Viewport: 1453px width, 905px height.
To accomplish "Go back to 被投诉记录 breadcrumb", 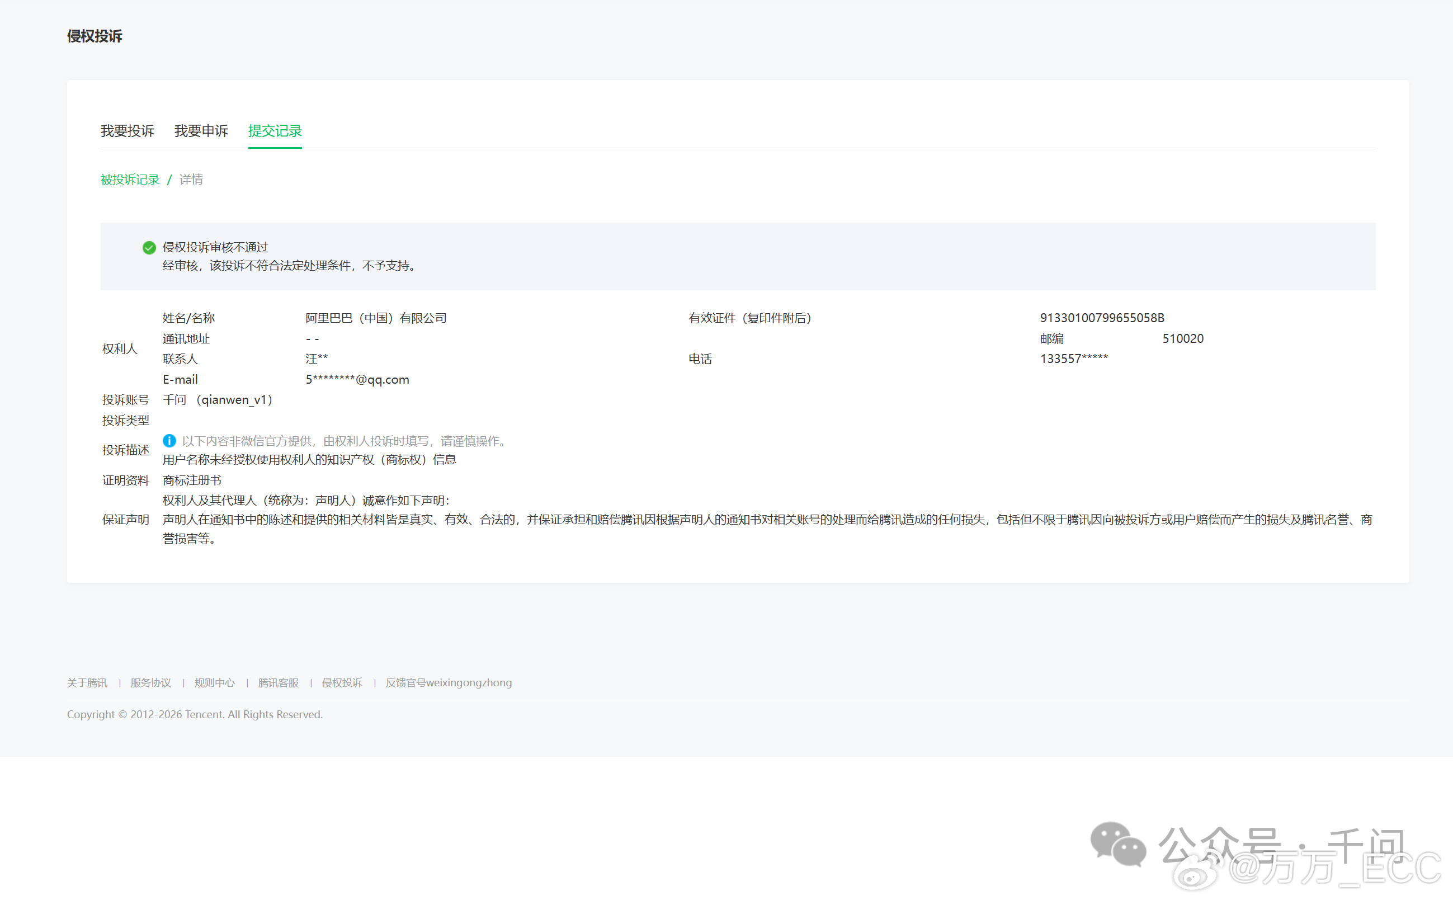I will 130,180.
